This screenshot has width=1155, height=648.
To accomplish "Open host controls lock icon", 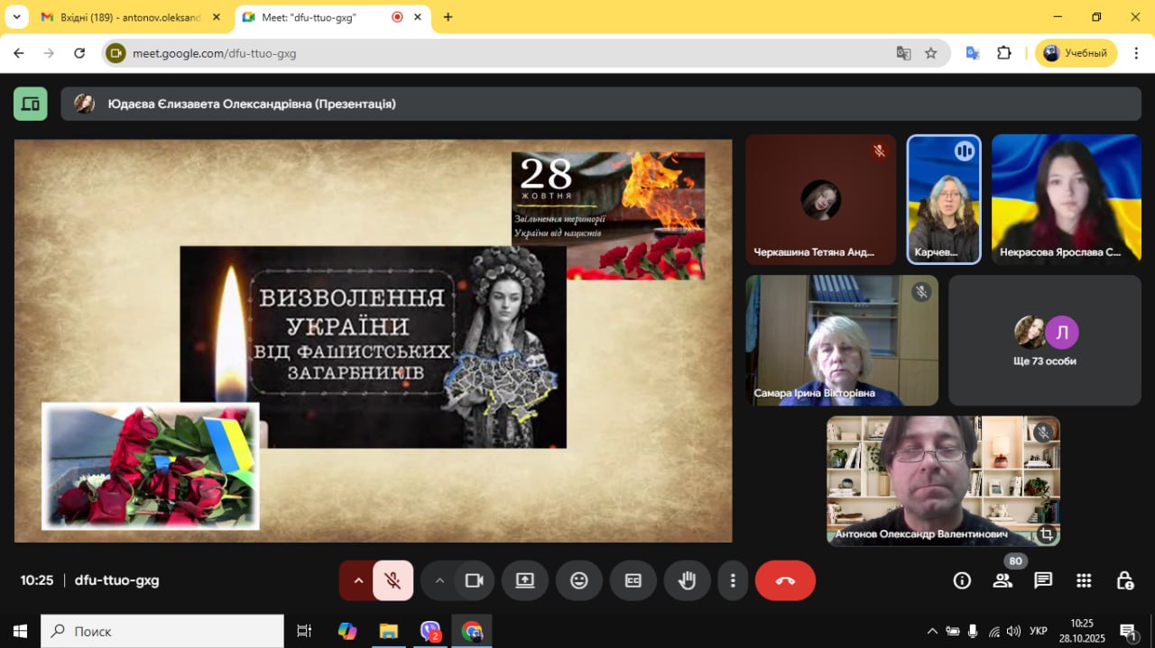I will (x=1124, y=580).
